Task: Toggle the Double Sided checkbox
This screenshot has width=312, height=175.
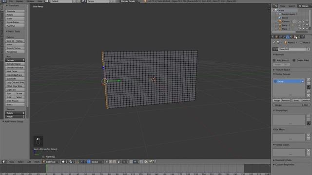Action: pyautogui.click(x=294, y=60)
